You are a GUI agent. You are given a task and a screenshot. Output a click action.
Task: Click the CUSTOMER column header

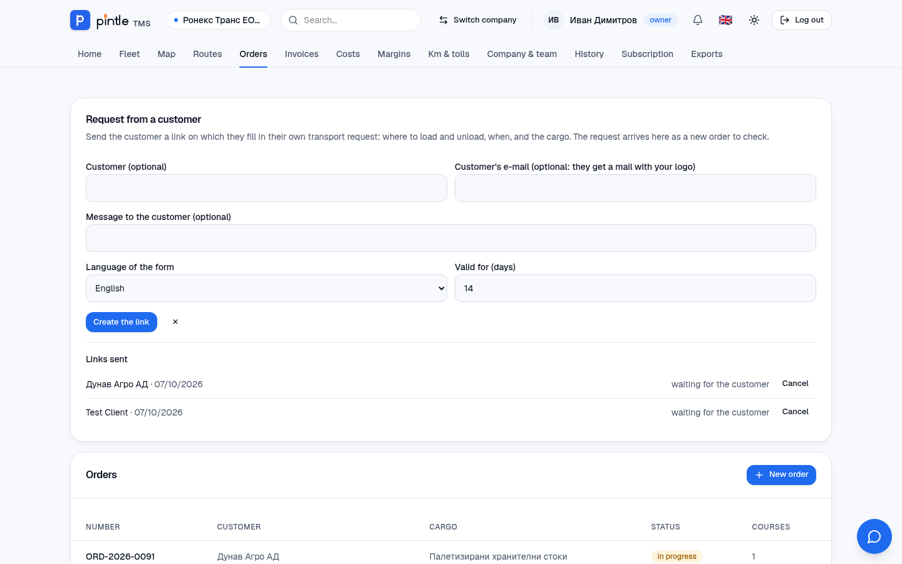coord(239,527)
